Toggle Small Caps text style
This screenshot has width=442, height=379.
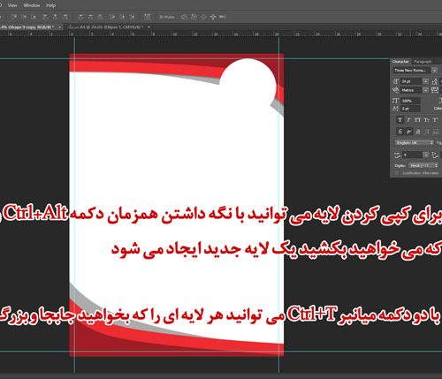(426, 120)
